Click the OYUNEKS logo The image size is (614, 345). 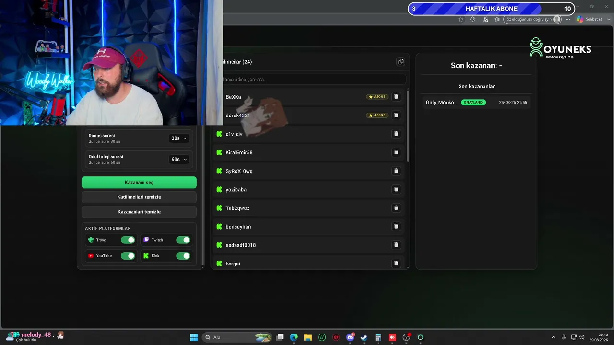click(560, 48)
